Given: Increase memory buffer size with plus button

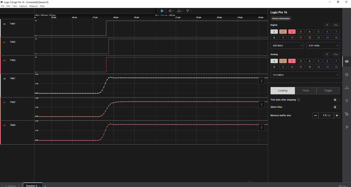Looking at the screenshot, I should [337, 115].
